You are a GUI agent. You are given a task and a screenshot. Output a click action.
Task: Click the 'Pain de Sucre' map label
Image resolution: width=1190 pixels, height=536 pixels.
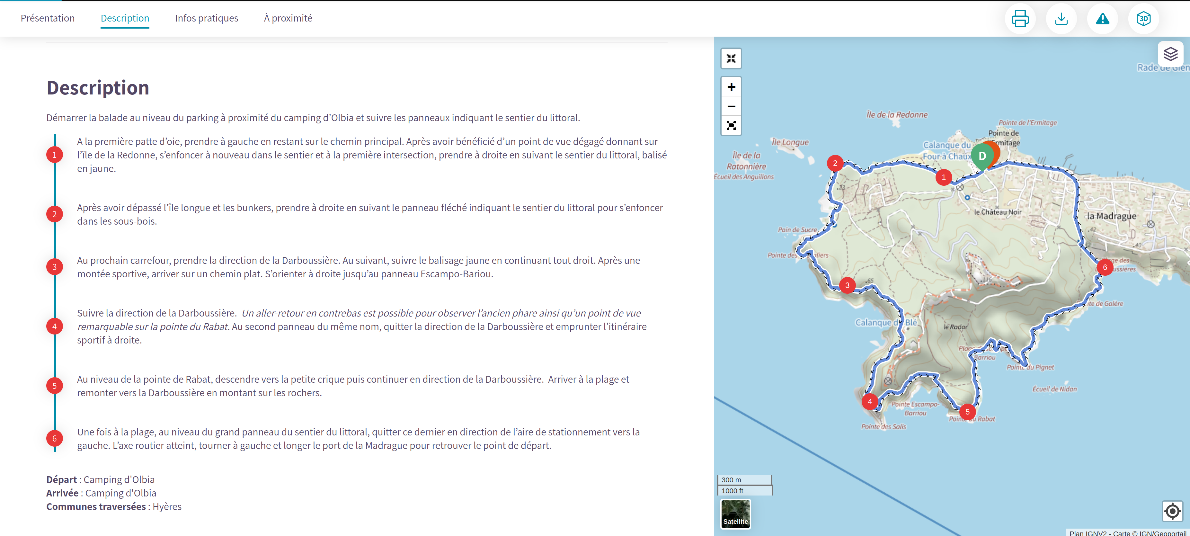[797, 230]
